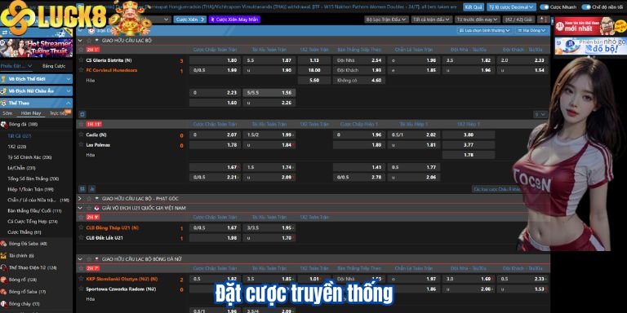Open Bóng rổ basketball category
Screen dimensions: 627x313
pos(22,280)
